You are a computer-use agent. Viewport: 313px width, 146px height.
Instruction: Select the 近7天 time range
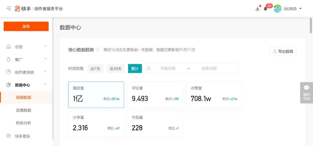[x=95, y=69]
